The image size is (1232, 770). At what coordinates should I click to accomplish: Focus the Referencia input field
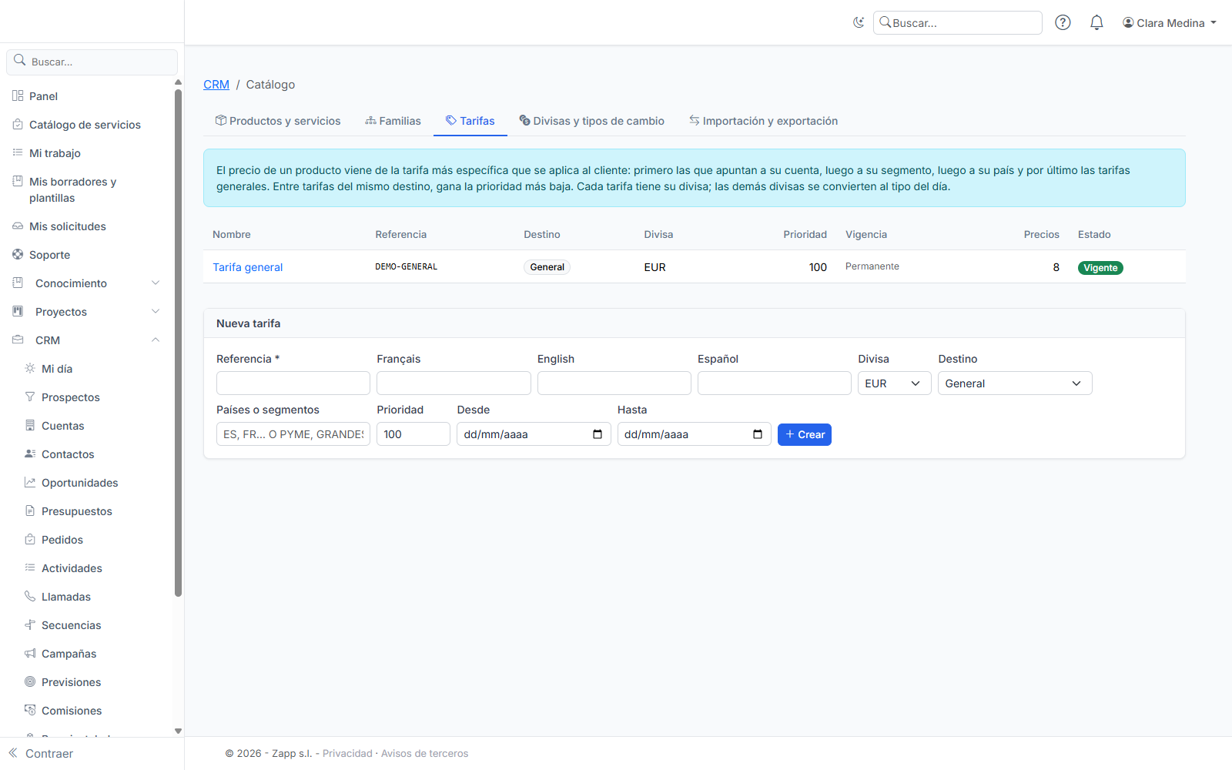tap(293, 383)
